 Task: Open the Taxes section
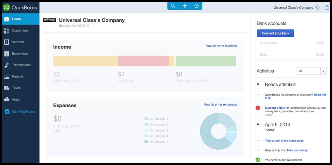pos(21,88)
